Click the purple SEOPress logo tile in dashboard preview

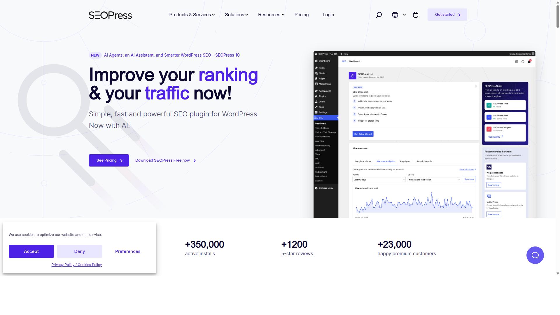coord(352,76)
